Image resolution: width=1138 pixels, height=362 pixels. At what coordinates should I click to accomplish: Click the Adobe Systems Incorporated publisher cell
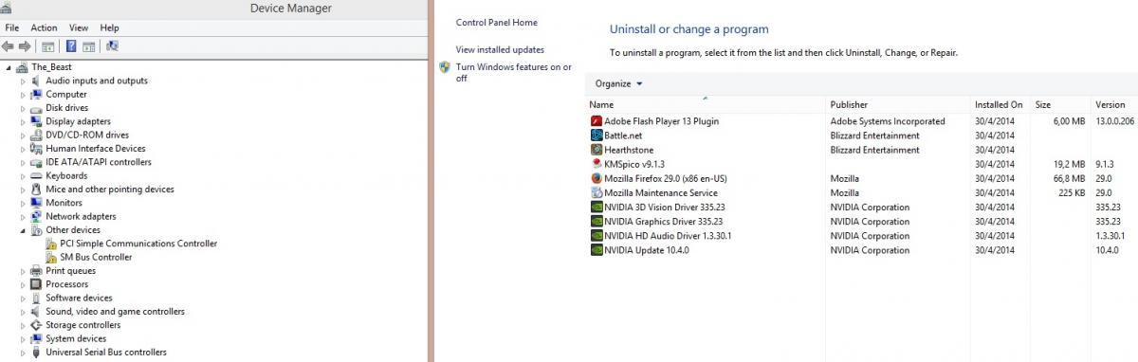[x=888, y=121]
